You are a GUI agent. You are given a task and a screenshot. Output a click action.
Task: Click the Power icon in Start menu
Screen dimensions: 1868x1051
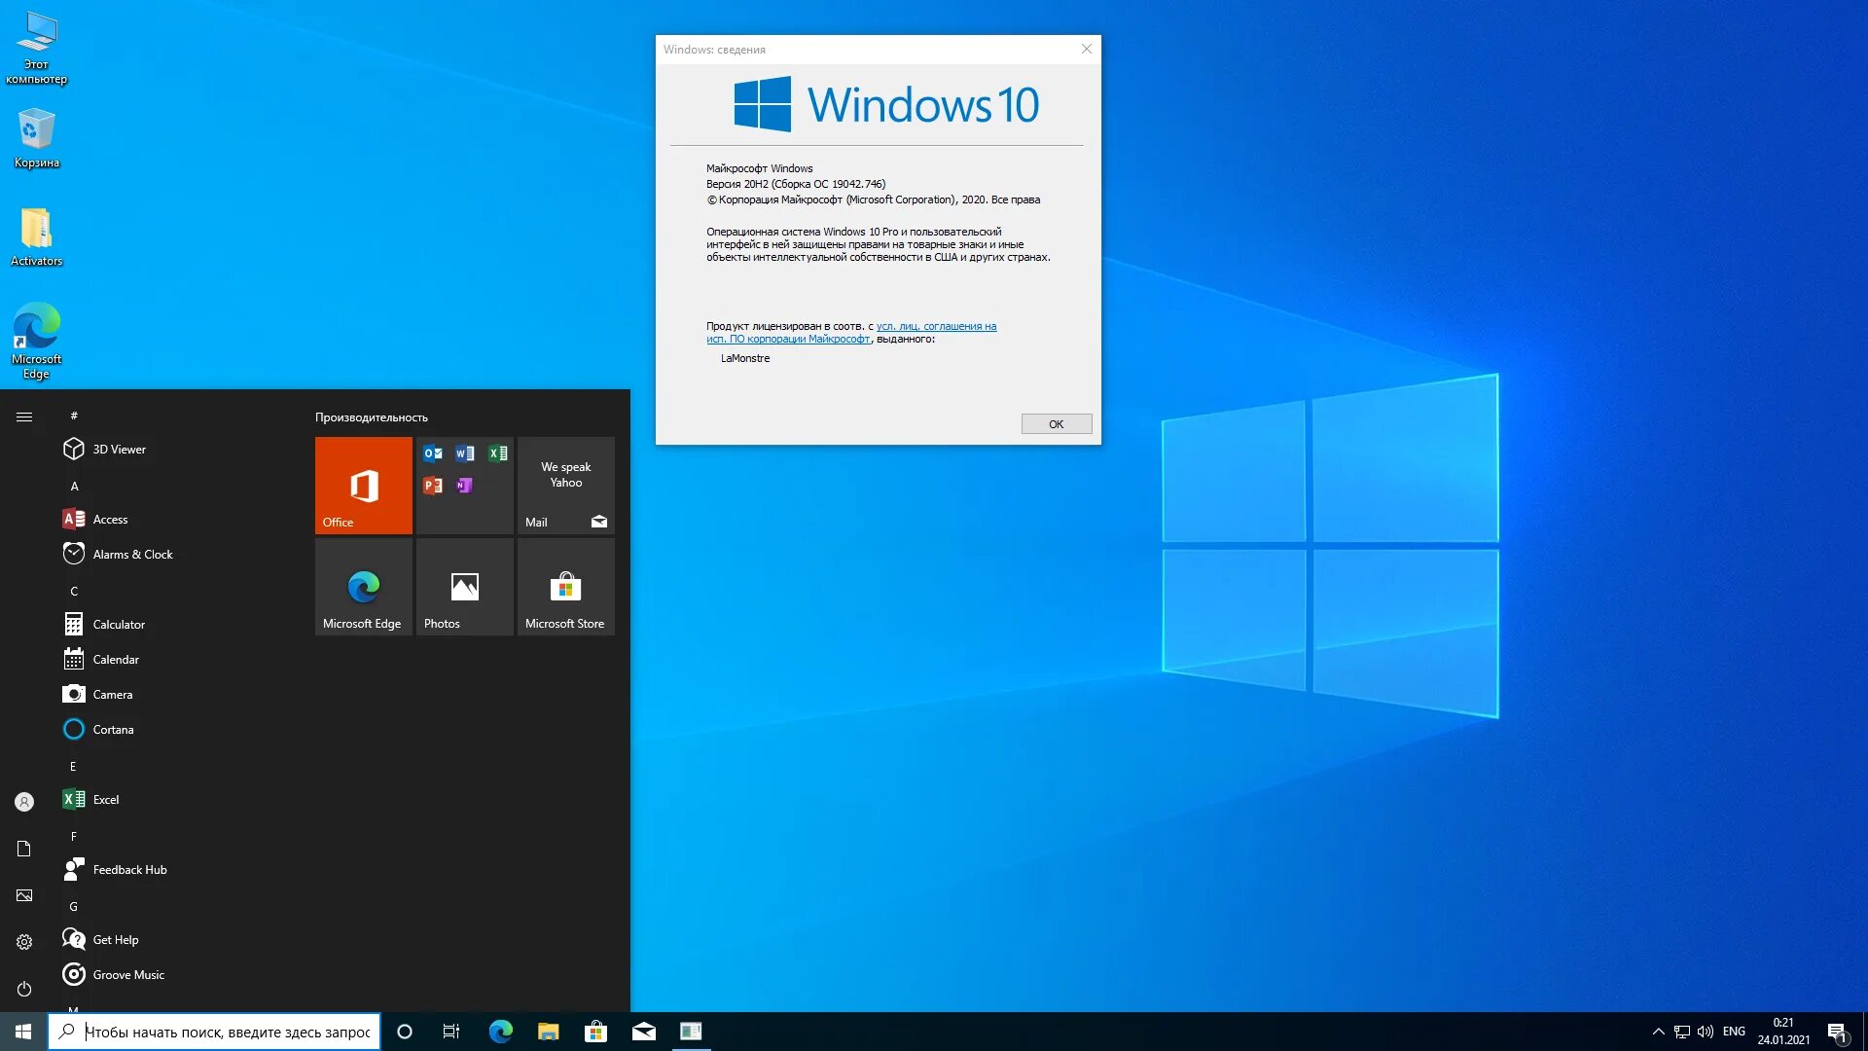point(24,989)
